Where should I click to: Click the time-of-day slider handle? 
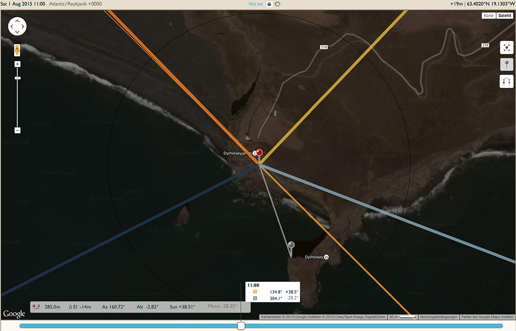pos(242,326)
